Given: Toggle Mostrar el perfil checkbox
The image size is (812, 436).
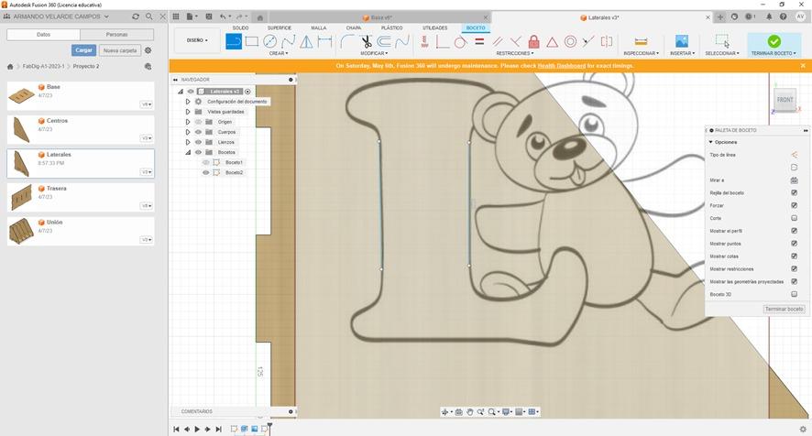Looking at the screenshot, I should point(794,231).
